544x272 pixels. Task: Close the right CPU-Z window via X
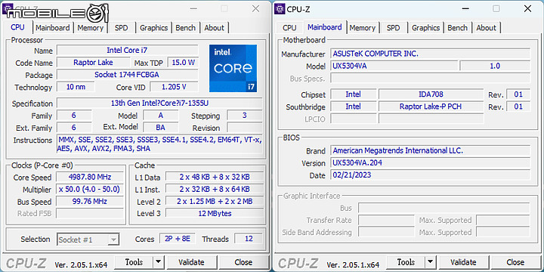pos(527,9)
